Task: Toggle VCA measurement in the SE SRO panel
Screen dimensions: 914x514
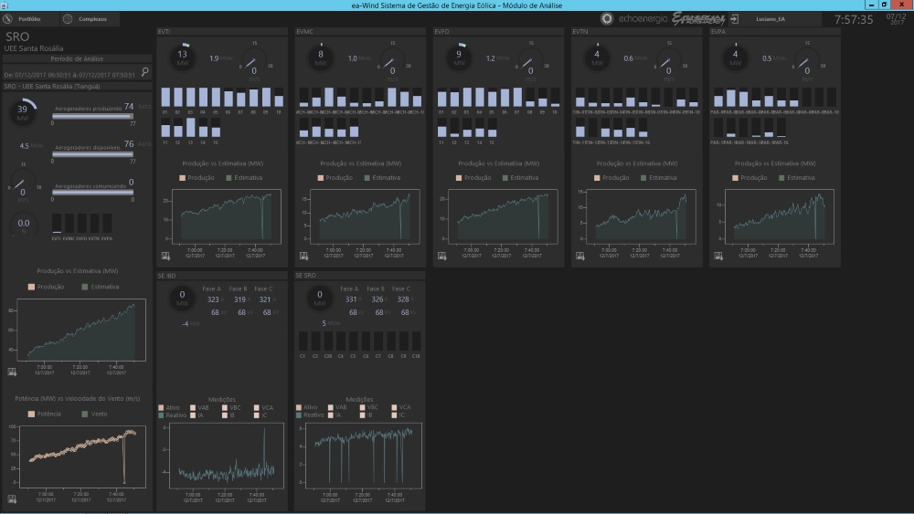Action: pyautogui.click(x=401, y=407)
